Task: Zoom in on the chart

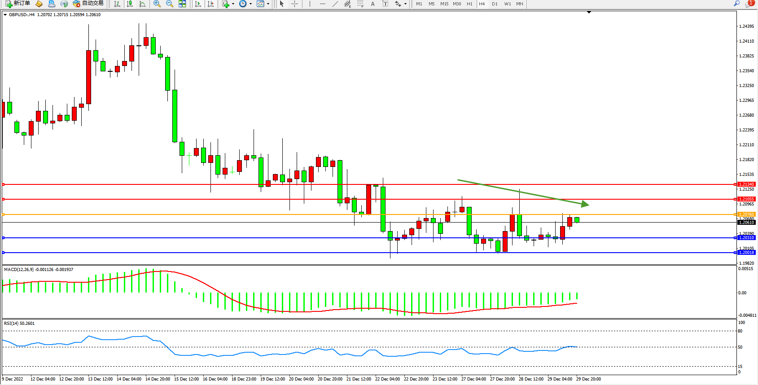Action: [x=157, y=4]
